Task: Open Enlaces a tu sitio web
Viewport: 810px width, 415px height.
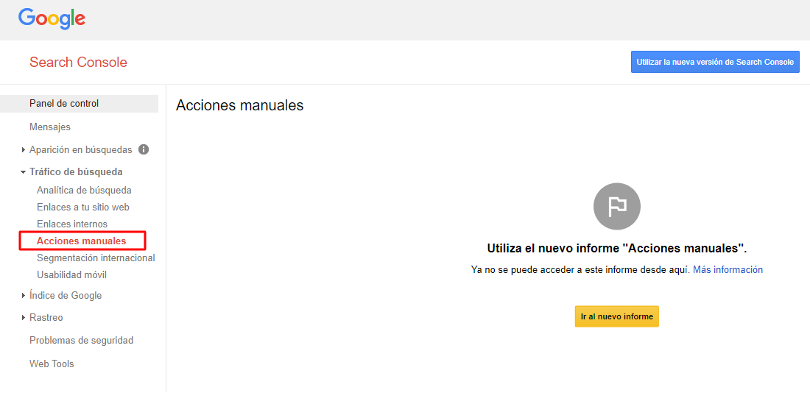Action: [83, 207]
